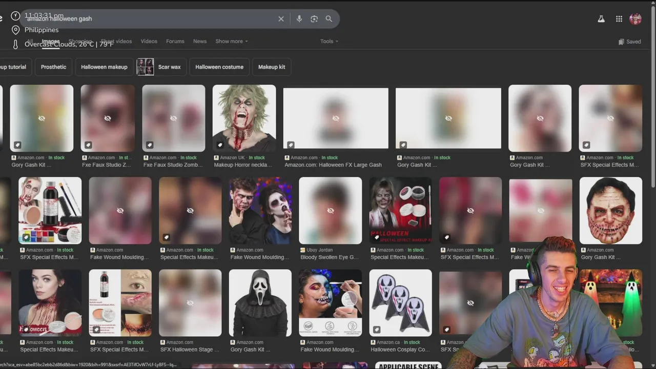The image size is (656, 369).
Task: Click product tag icon on Makeup Horror necklace image
Action: (x=220, y=145)
